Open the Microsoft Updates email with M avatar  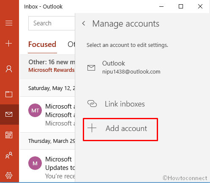[x=47, y=166]
